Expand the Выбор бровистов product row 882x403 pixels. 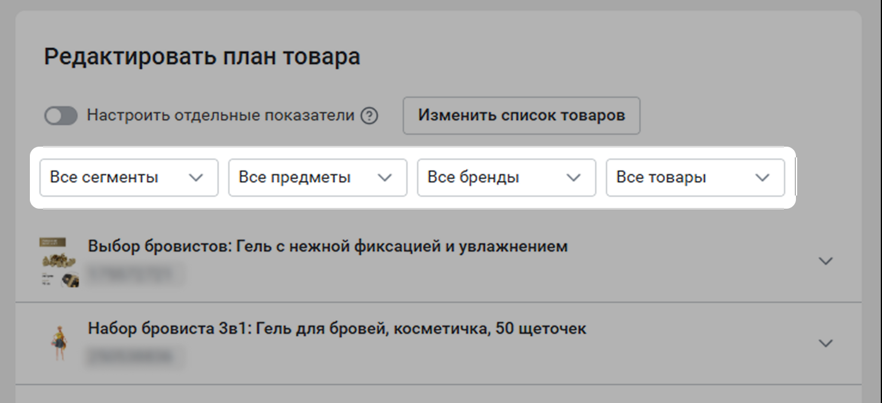(x=825, y=261)
